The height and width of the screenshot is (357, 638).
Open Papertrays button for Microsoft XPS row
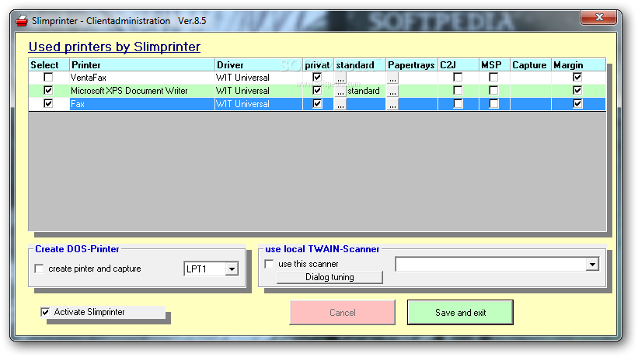[392, 91]
